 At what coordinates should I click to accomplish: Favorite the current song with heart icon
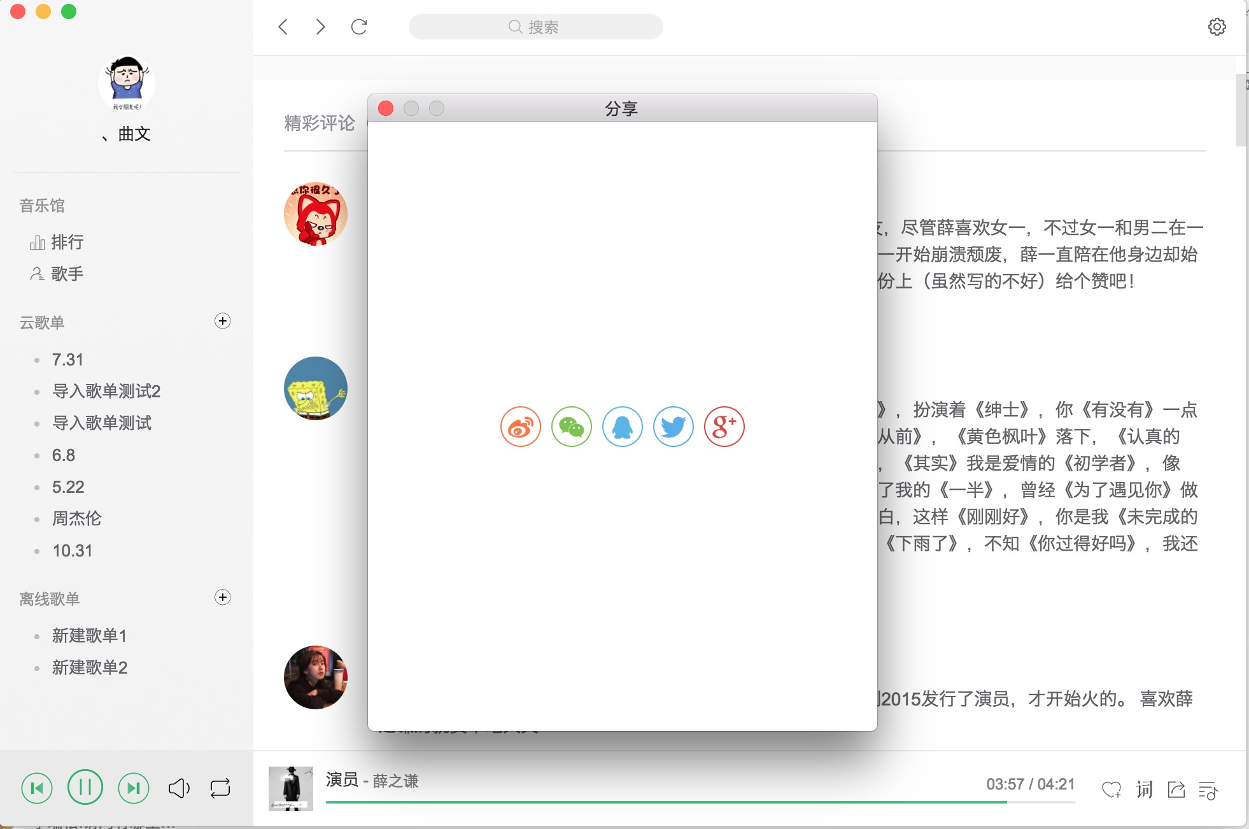1111,790
